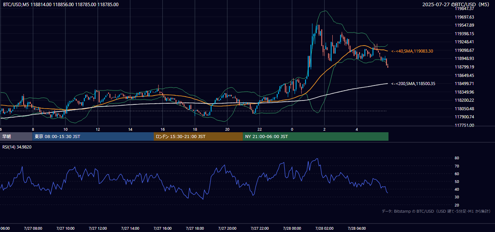This screenshot has width=495, height=232.
Task: Click the BTC/USD,M5 OHLC header text
Action: (61, 5)
